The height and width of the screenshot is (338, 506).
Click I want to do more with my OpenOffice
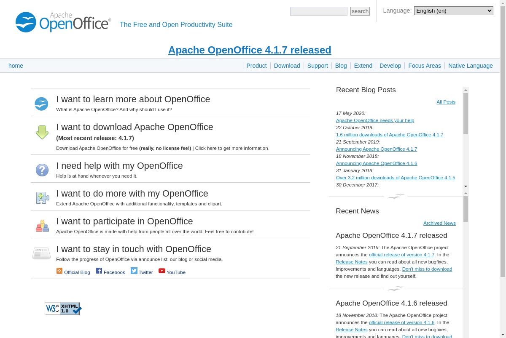pyautogui.click(x=132, y=194)
